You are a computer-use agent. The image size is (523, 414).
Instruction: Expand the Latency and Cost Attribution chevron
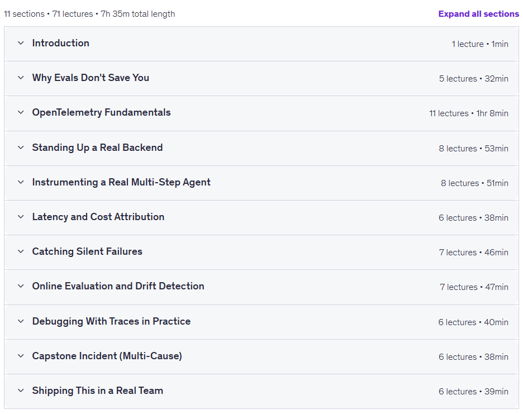point(21,217)
